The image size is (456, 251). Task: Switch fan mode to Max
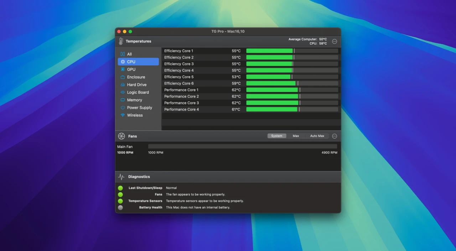tap(296, 136)
